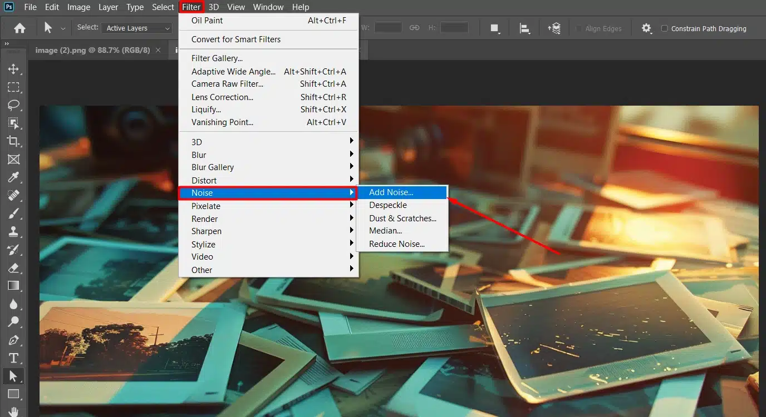766x417 pixels.
Task: Click the Home icon in options bar
Action: coord(19,28)
